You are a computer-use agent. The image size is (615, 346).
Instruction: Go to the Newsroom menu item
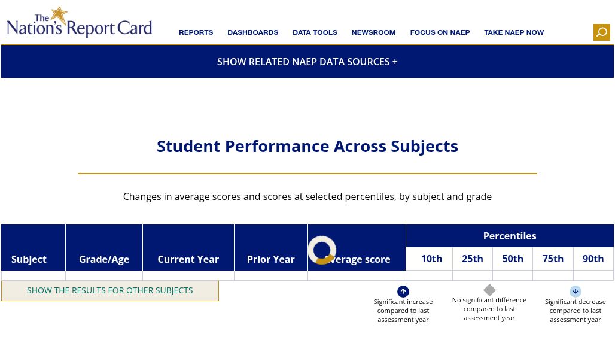[x=373, y=32]
